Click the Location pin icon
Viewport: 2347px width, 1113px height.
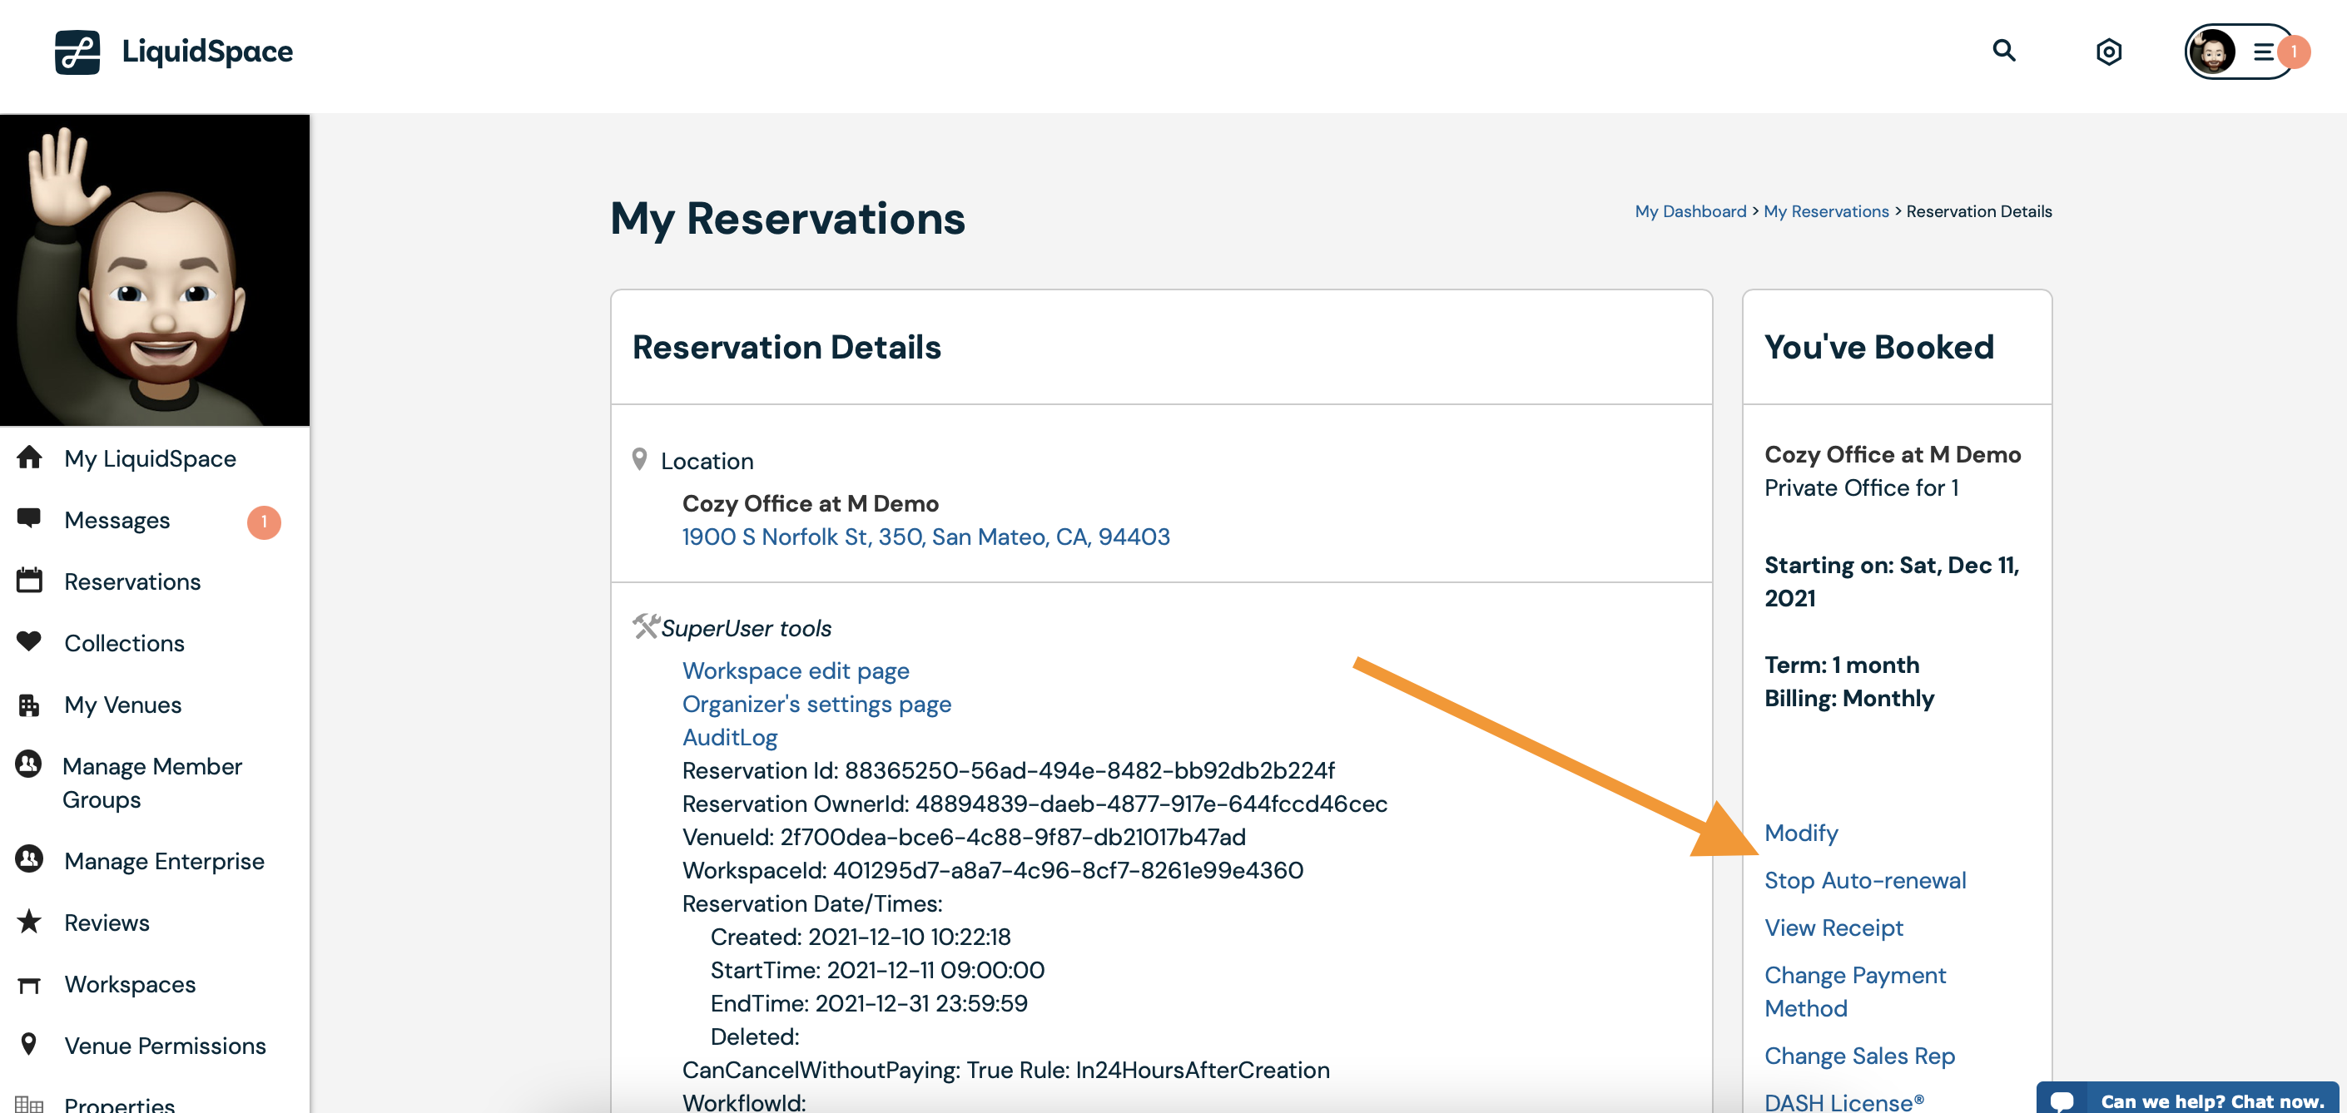(639, 459)
